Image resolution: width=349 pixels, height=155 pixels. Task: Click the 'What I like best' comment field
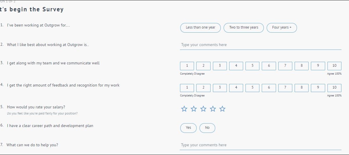pos(260,45)
